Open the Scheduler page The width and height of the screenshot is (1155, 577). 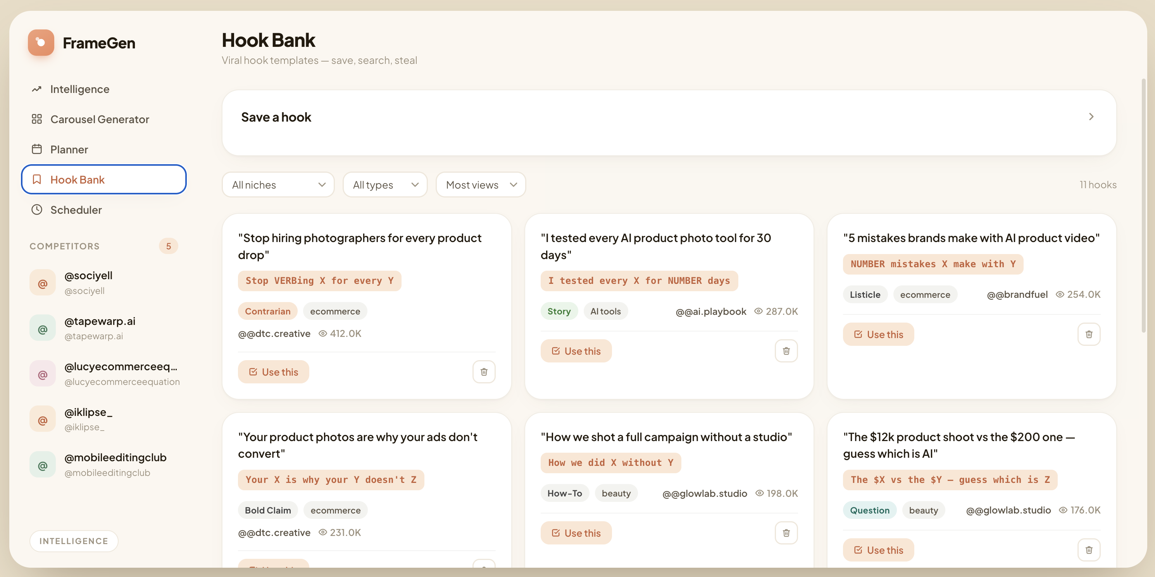coord(103,210)
